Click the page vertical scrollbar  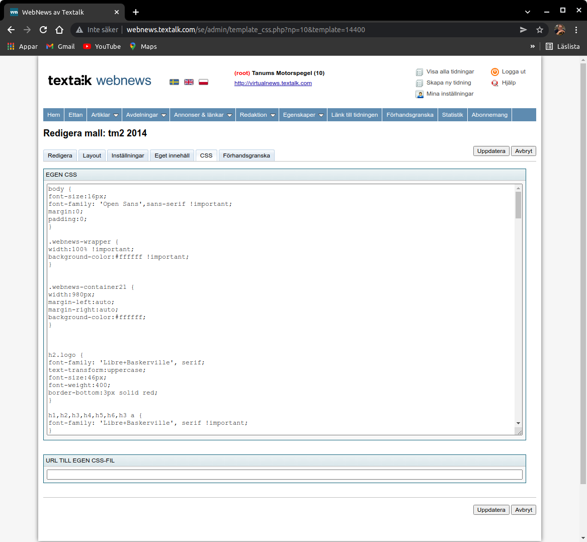pyautogui.click(x=583, y=273)
